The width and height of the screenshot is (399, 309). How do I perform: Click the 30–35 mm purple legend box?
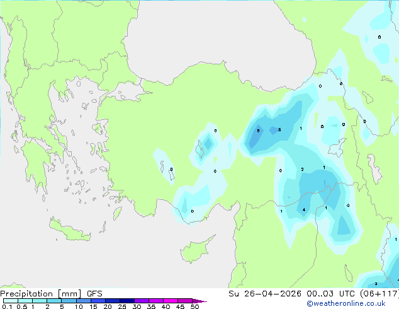pyautogui.click(x=141, y=301)
